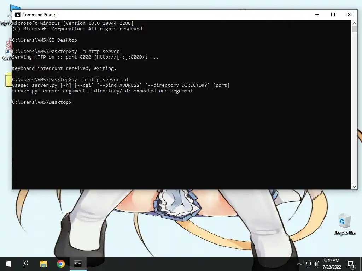The image size is (362, 271).
Task: Click the Microsoft Windows version line
Action: point(73,23)
